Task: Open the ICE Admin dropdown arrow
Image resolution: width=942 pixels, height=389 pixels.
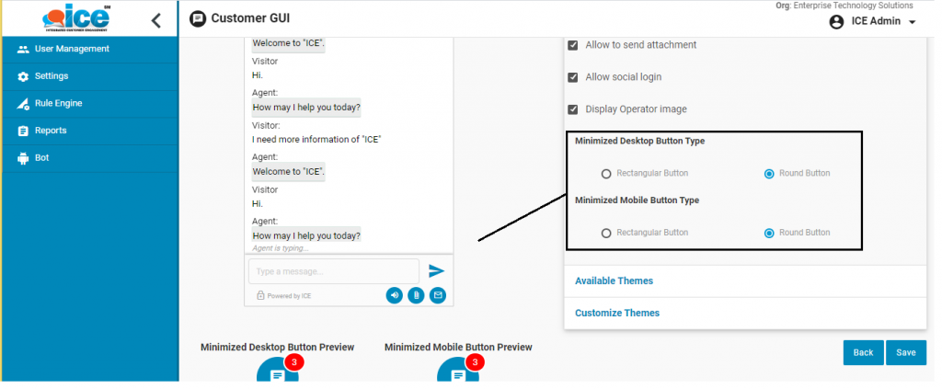Action: pyautogui.click(x=912, y=23)
